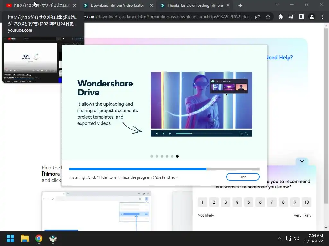329x246 pixels.
Task: Switch to Thanks for Downloading Filmora tab
Action: point(195,5)
